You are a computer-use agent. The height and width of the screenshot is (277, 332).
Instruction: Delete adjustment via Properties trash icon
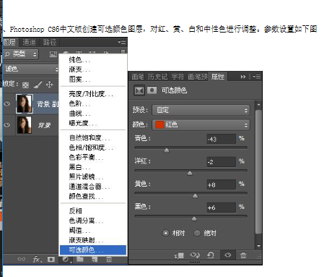[243, 255]
